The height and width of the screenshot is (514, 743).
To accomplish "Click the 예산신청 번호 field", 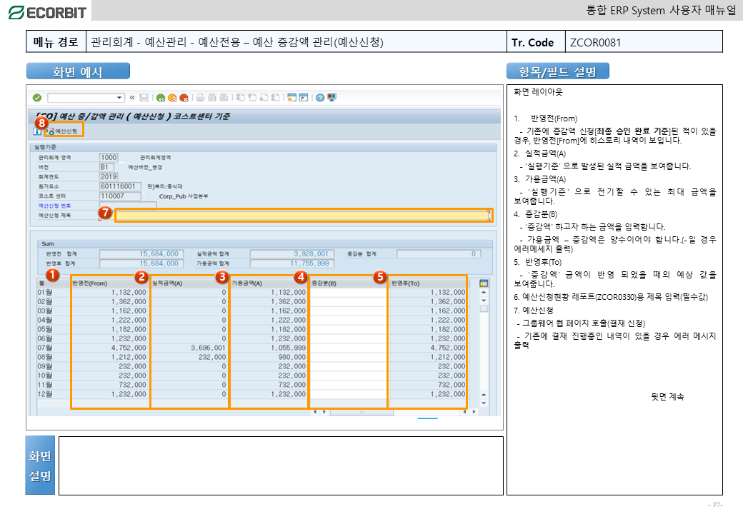I will (x=127, y=206).
